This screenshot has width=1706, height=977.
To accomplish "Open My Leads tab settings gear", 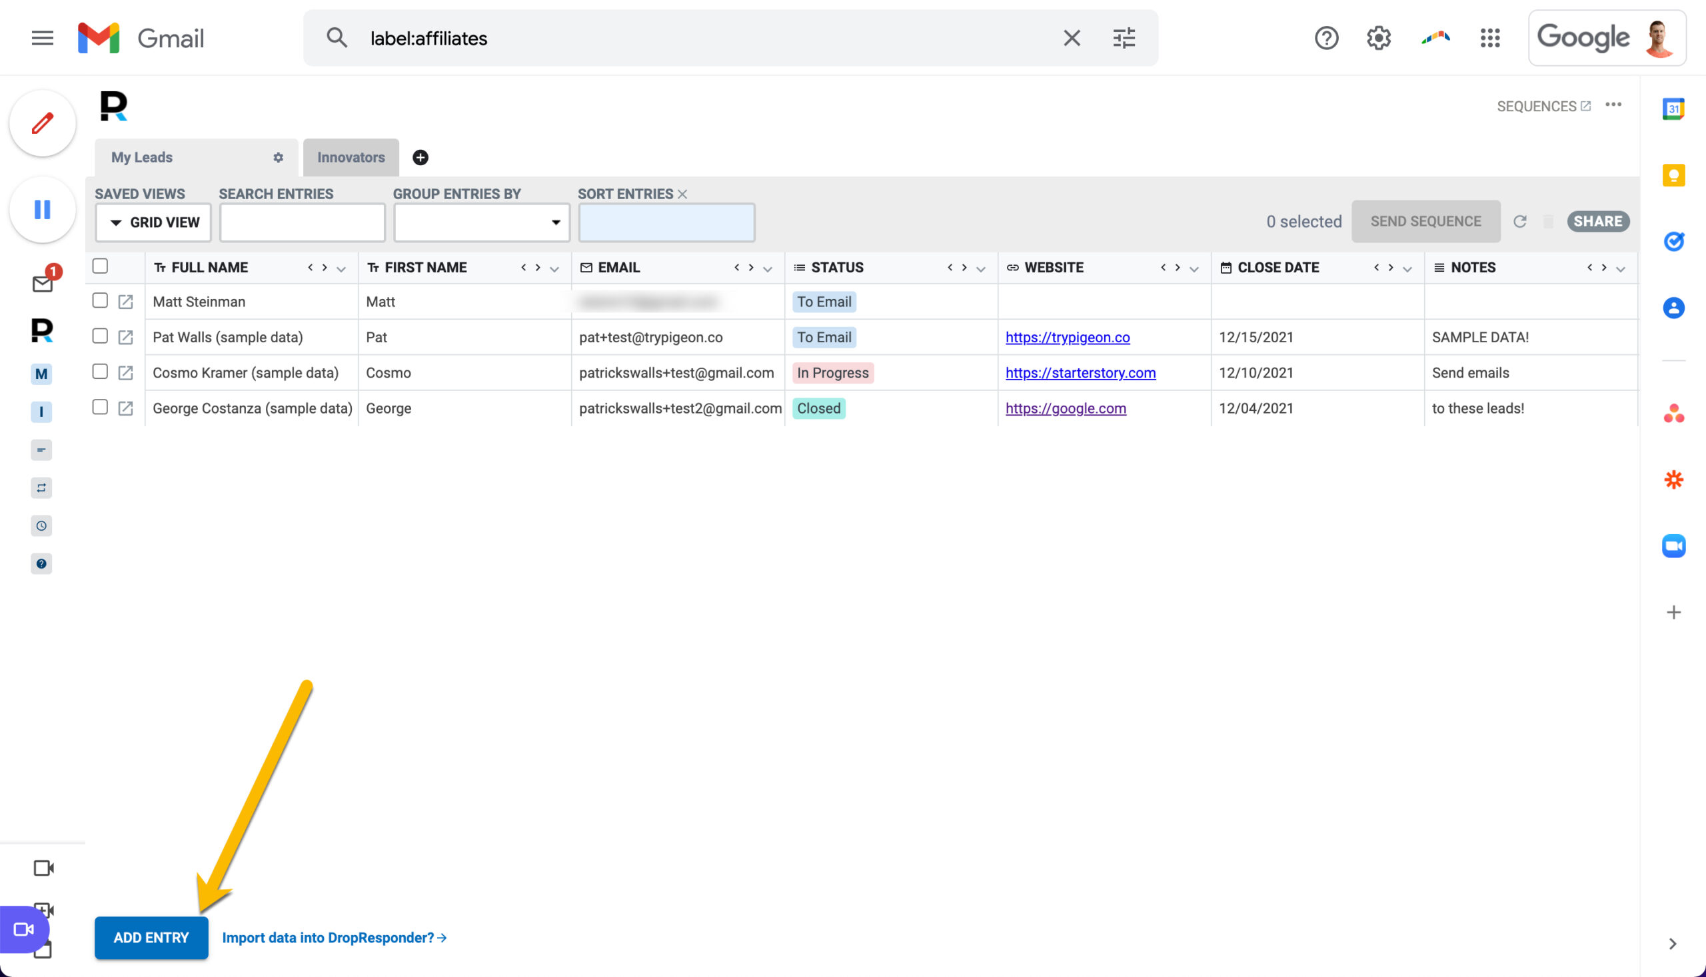I will (278, 158).
